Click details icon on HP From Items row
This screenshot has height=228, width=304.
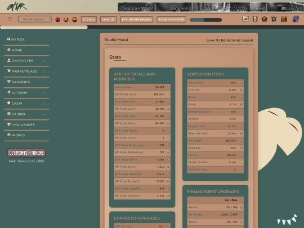point(168,123)
